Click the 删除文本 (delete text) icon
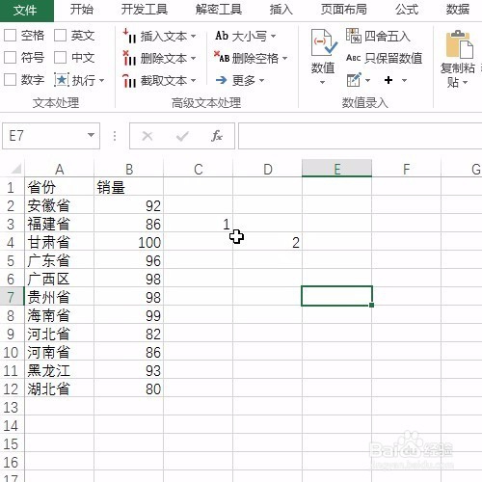482x482 pixels. pos(129,58)
